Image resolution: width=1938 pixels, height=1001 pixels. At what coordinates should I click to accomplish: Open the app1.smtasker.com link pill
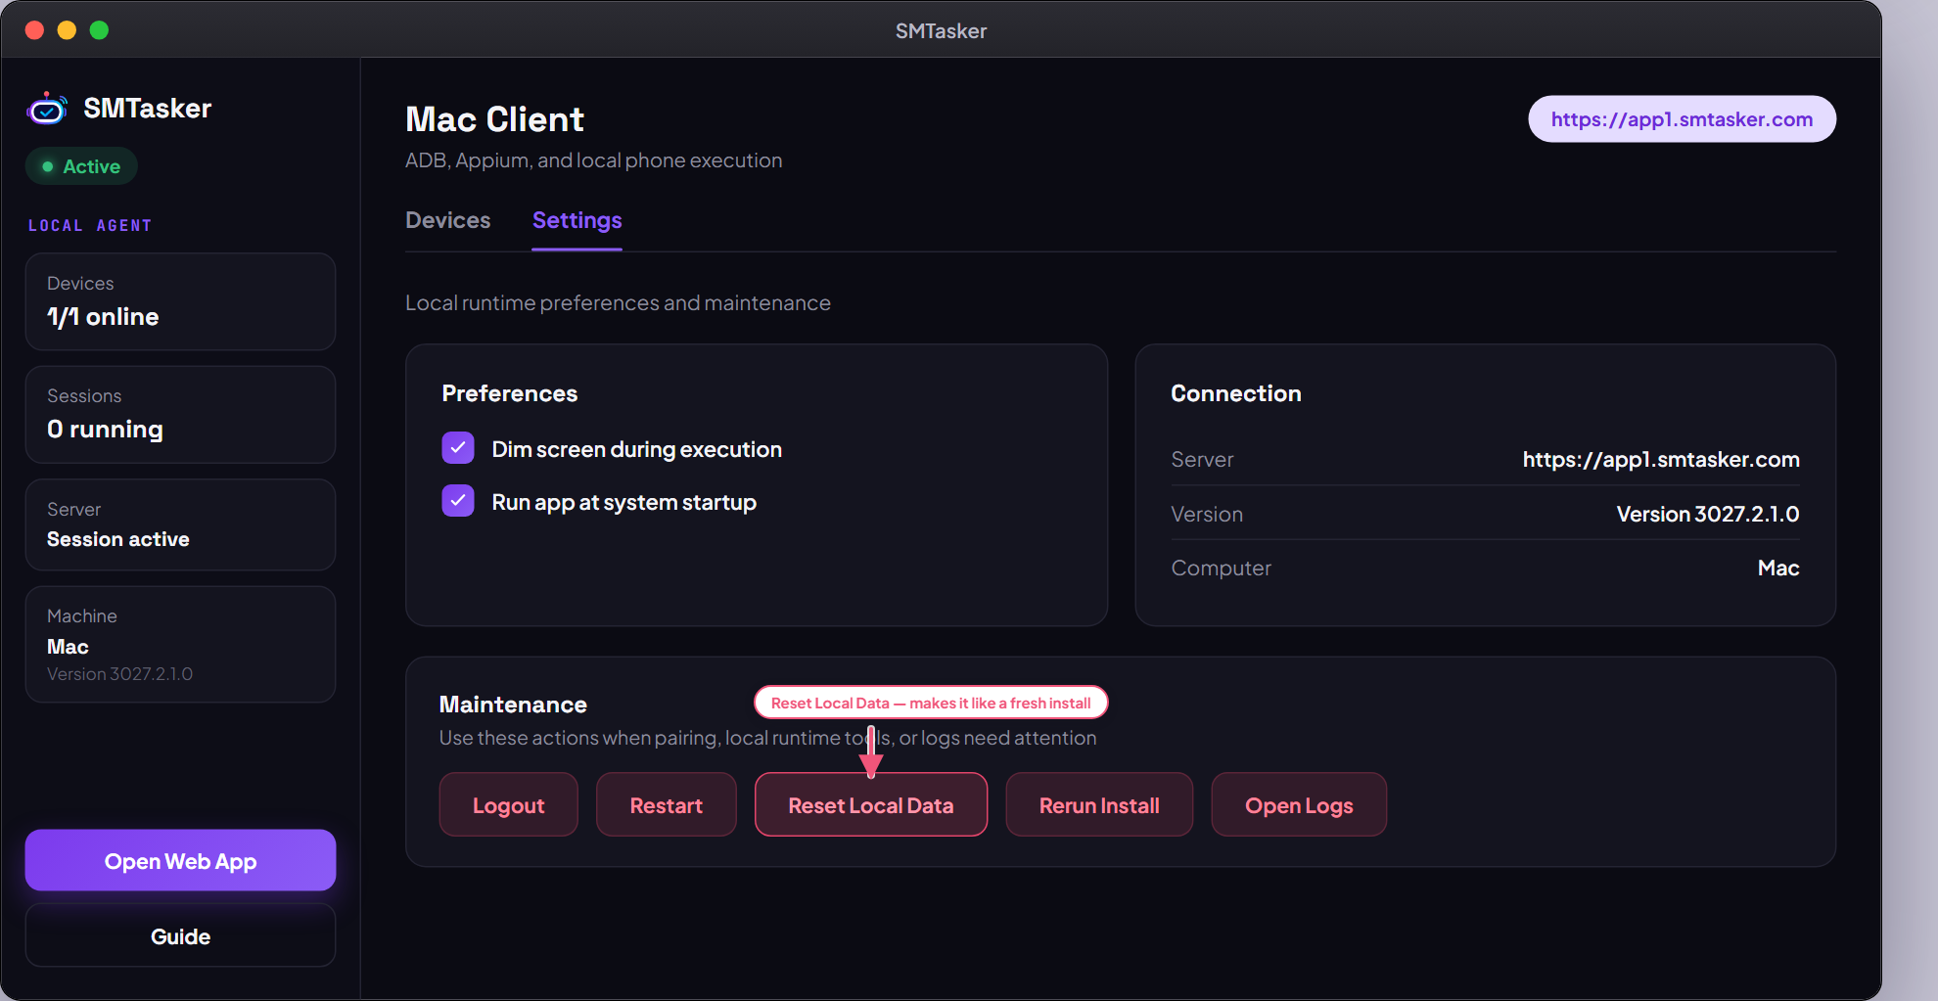click(x=1682, y=119)
